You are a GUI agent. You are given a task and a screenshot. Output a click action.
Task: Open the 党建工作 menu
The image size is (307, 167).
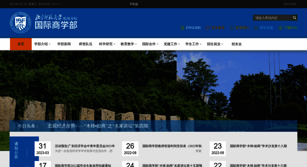click(x=171, y=44)
